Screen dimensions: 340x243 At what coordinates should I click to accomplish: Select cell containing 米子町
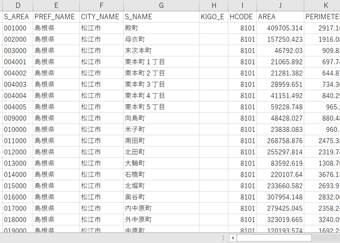pyautogui.click(x=161, y=130)
